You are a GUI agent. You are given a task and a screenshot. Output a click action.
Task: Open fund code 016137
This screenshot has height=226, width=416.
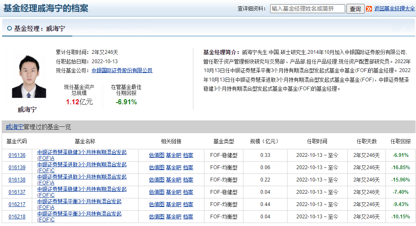(x=17, y=192)
